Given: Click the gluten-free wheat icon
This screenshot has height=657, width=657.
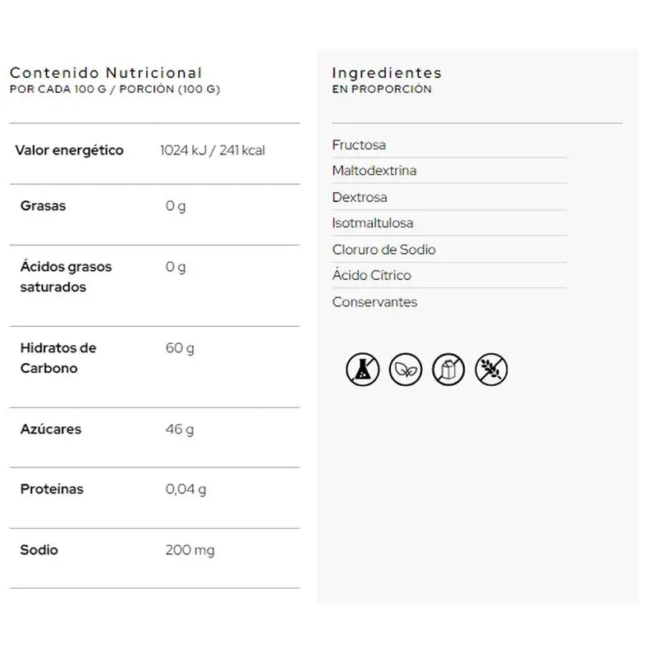Looking at the screenshot, I should click(x=491, y=370).
